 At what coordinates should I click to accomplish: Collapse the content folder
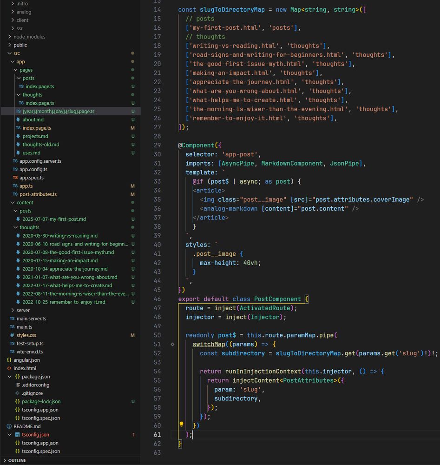pos(13,203)
